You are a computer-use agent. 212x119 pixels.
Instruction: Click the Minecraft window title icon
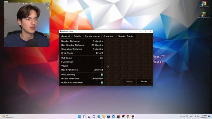(61, 31)
